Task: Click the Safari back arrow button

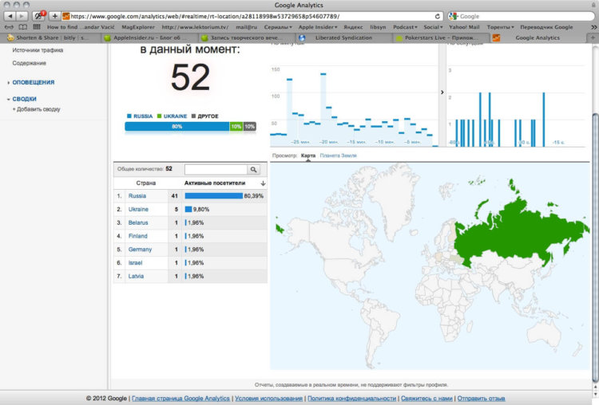Action: (10, 16)
